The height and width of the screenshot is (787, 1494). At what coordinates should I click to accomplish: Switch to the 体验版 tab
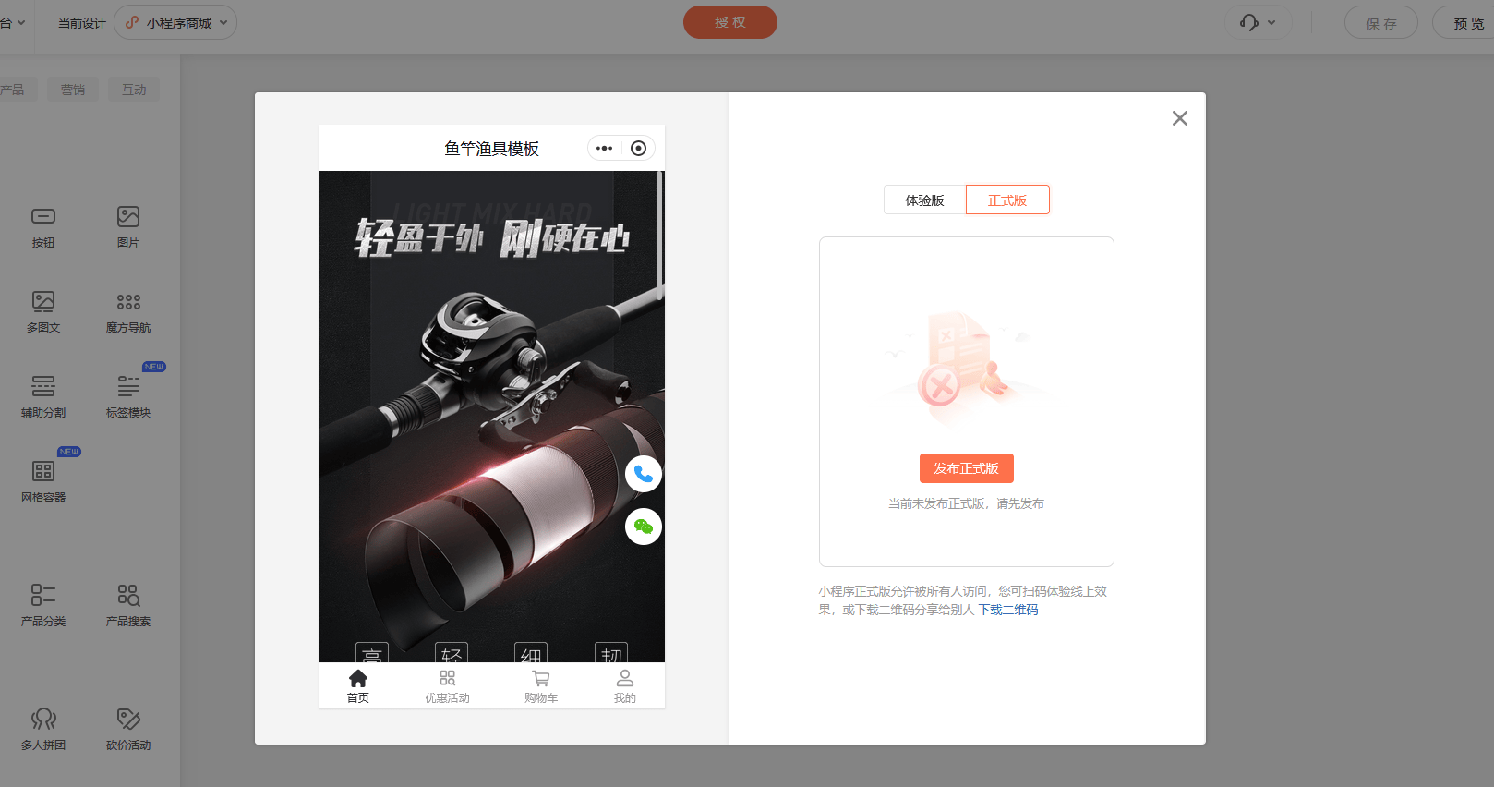click(x=924, y=200)
